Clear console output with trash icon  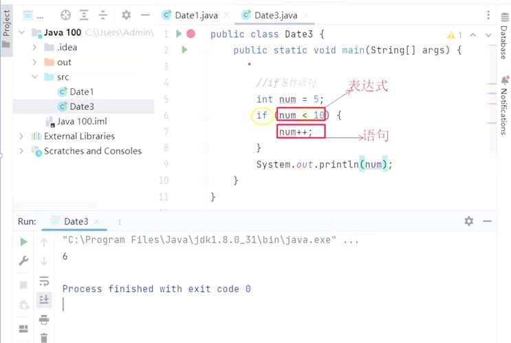(44, 338)
